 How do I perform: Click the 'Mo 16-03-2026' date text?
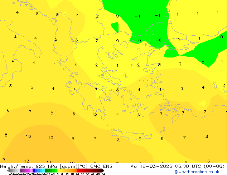tap(151, 166)
